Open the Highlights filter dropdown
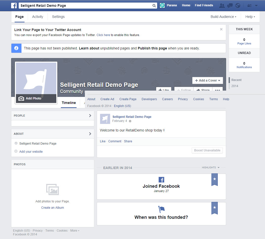Viewport: 265px width, 239px height. [210, 168]
